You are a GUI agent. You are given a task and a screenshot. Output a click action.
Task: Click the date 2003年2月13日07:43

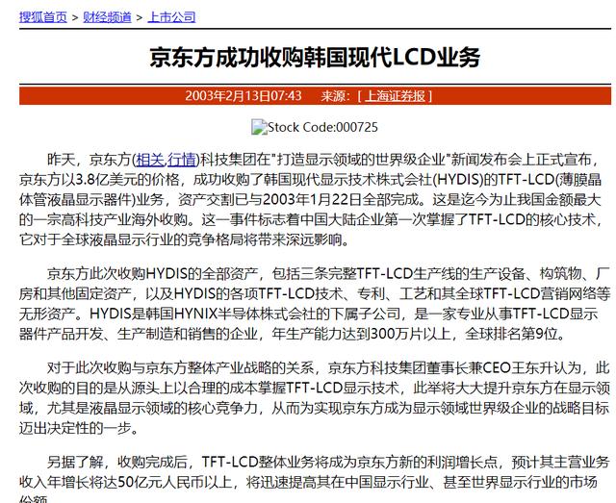pos(244,96)
